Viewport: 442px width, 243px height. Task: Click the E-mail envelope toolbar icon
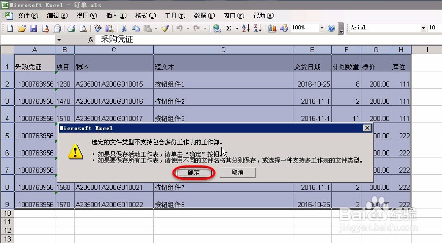pos(57,28)
